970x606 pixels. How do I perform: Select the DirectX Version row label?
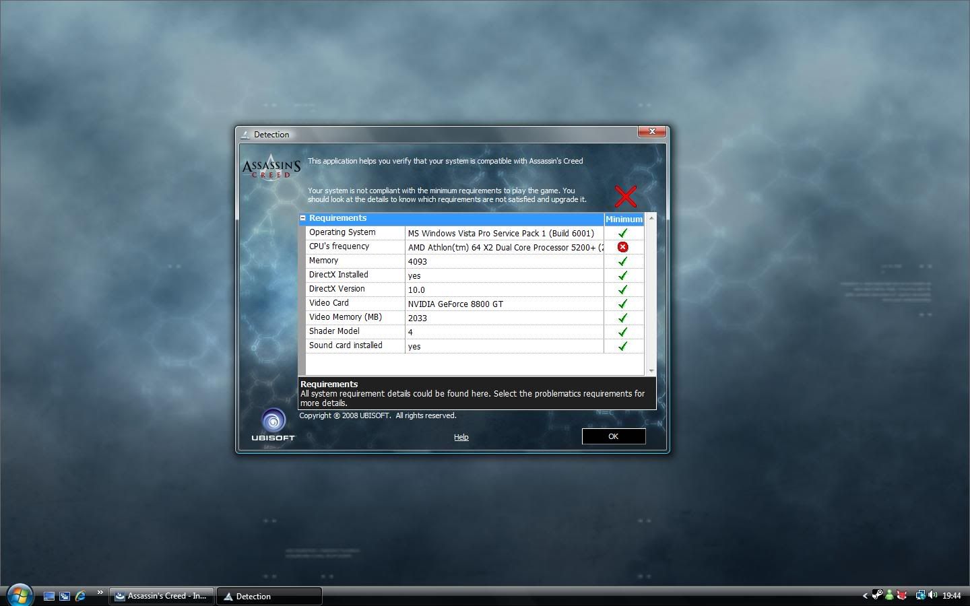click(337, 289)
